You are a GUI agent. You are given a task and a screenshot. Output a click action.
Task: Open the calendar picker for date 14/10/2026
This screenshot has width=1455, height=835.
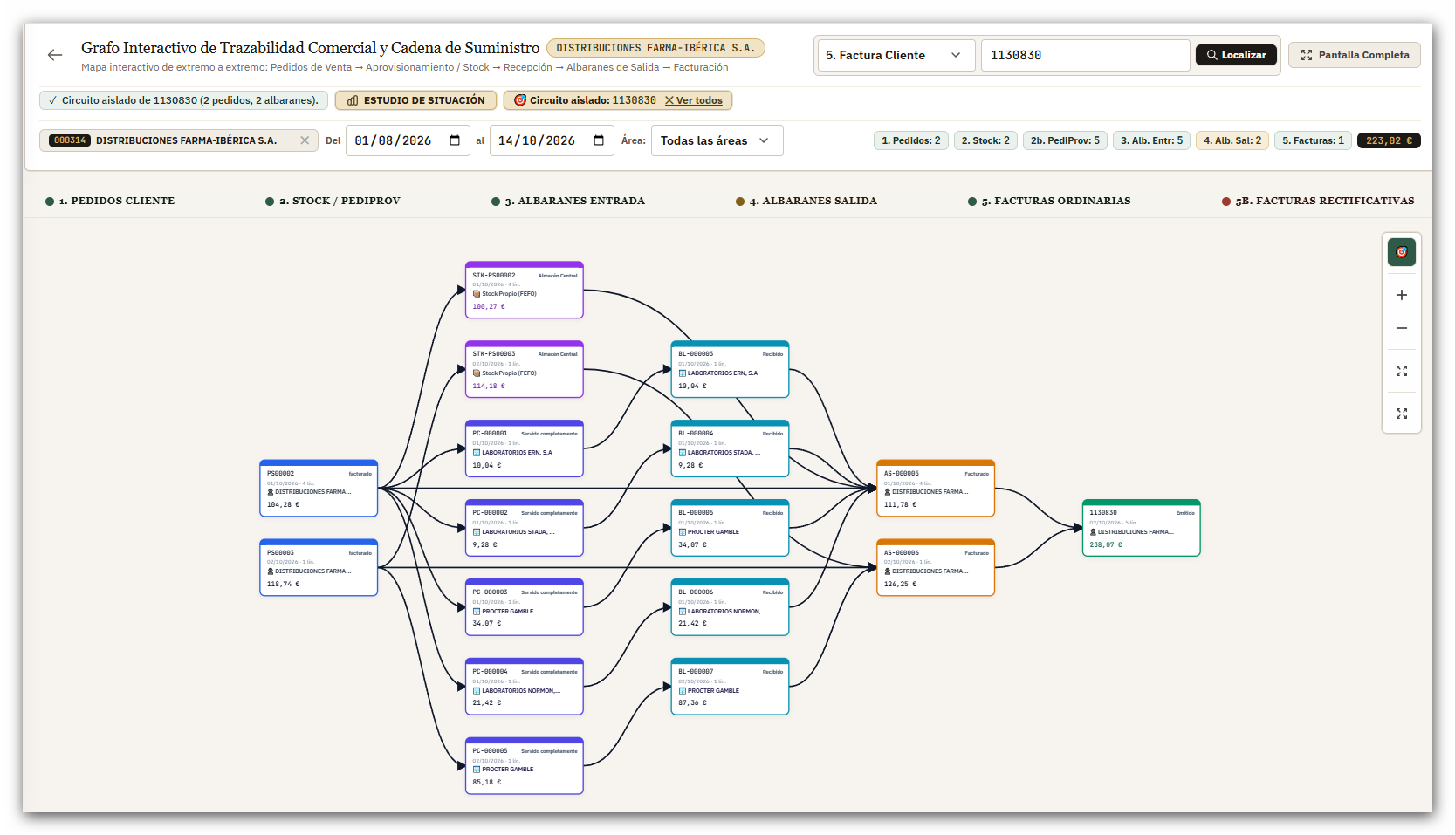(x=599, y=140)
